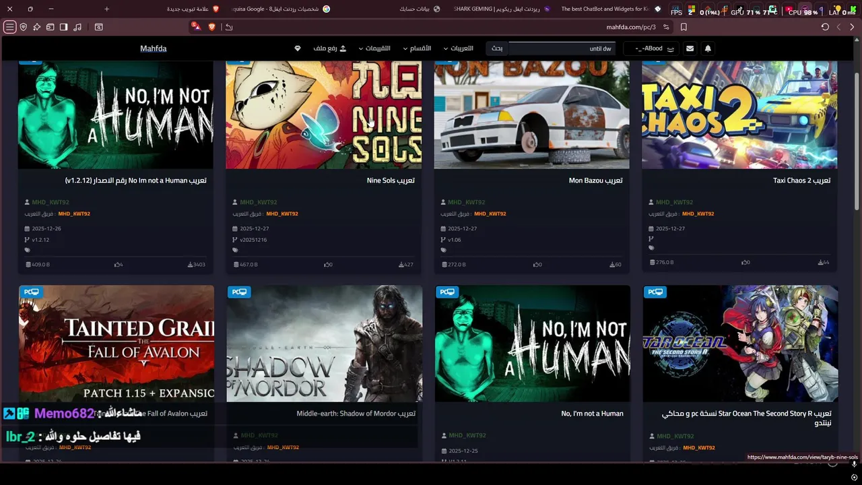Expand the التقييمات dropdown menu
The height and width of the screenshot is (485, 862).
coord(374,48)
